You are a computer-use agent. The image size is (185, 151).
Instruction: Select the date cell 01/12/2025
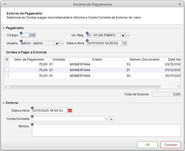coord(173,70)
